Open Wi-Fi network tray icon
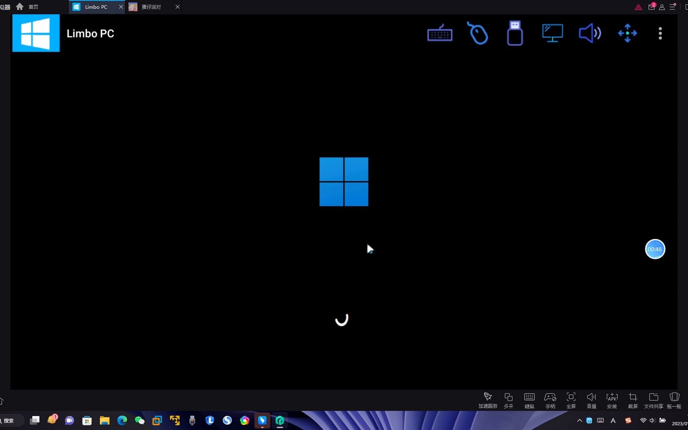 click(643, 420)
